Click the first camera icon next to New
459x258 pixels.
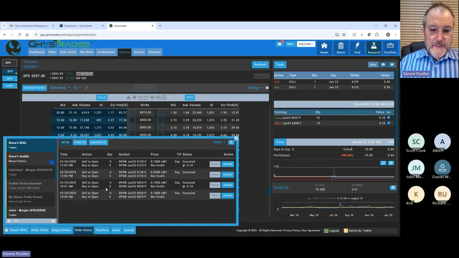(383, 65)
